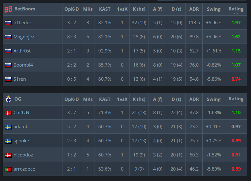Open player profile for ArtFr0st
Screen dimensions: 251x181
click(x=22, y=51)
